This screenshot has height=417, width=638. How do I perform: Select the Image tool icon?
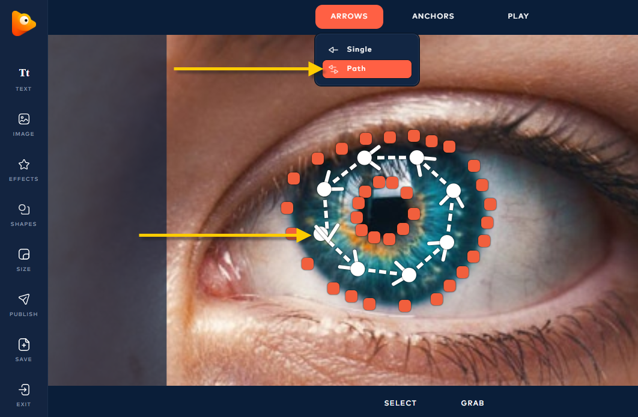coord(23,119)
